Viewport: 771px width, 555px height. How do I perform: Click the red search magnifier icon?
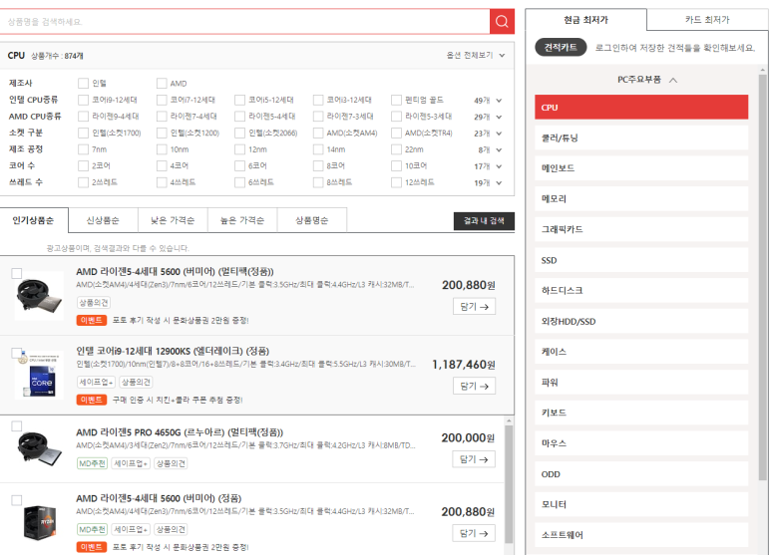(x=502, y=22)
